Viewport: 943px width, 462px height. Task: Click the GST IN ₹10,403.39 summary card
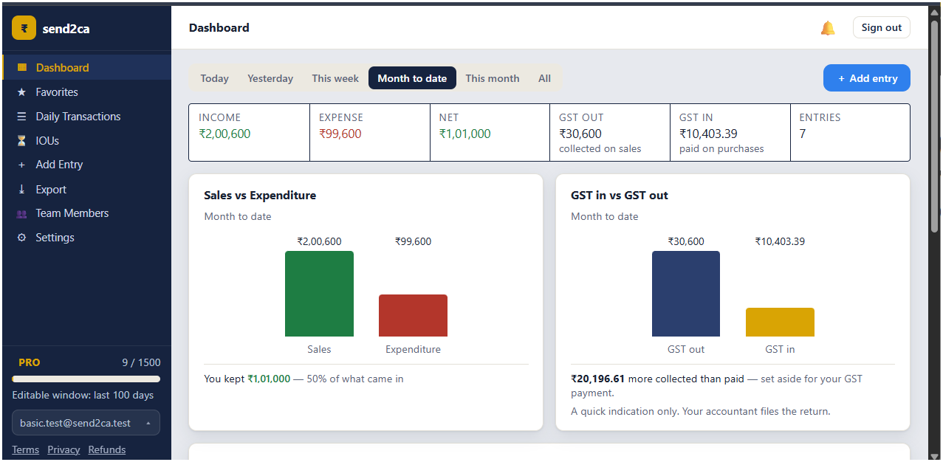pyautogui.click(x=730, y=132)
